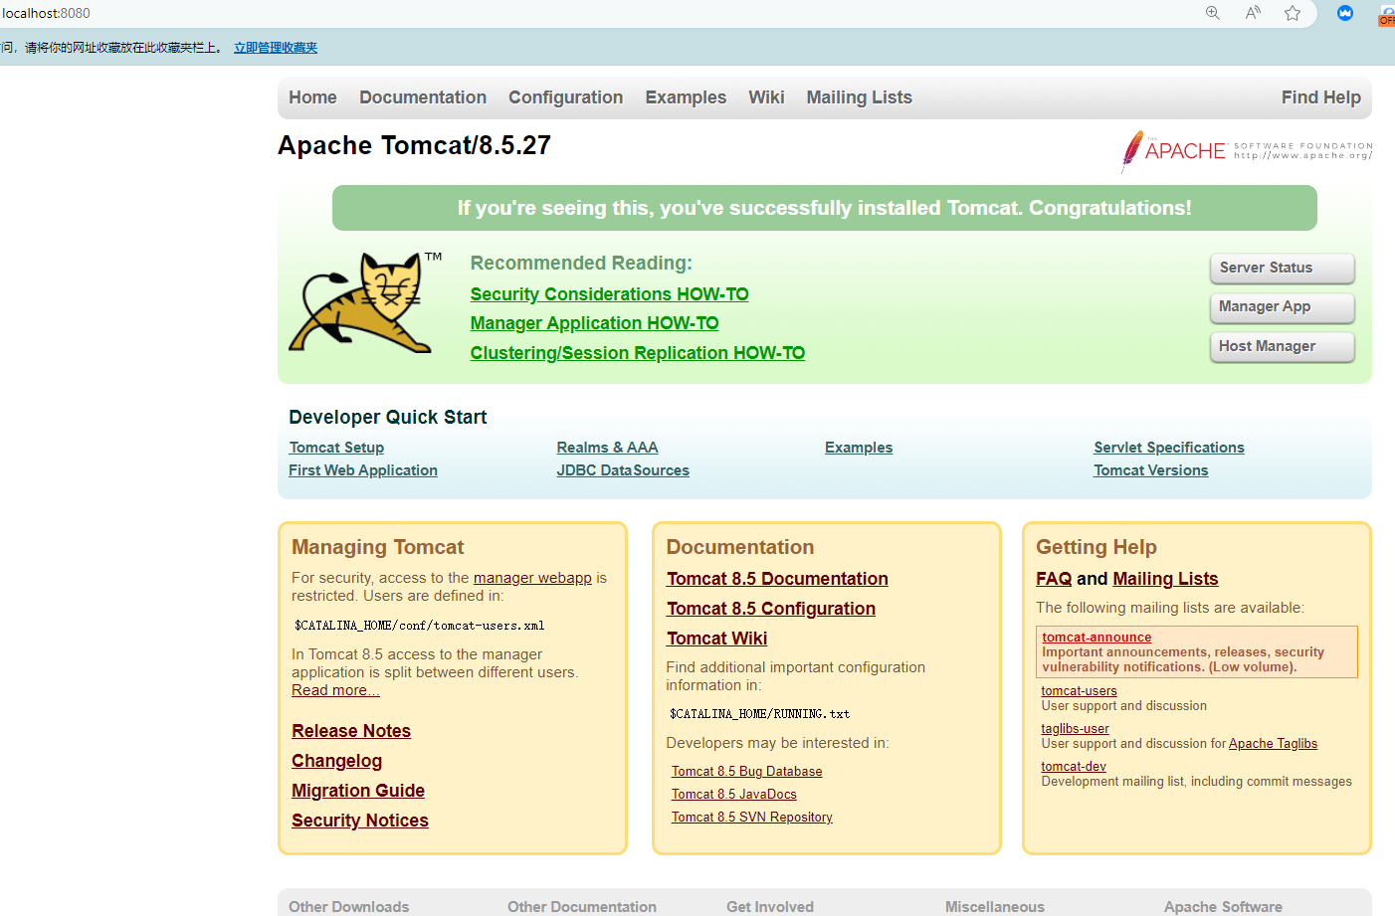
Task: Click the blue browser extension icon
Action: coord(1345,13)
